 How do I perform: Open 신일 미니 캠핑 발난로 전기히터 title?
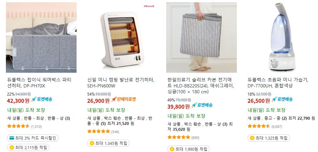121,83
